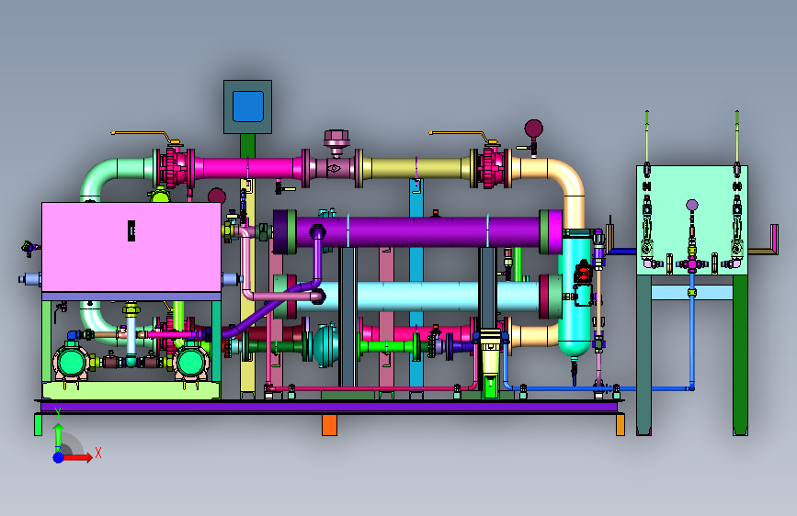Click the red X axis arrow of triad
The height and width of the screenshot is (516, 797).
[x=77, y=457]
